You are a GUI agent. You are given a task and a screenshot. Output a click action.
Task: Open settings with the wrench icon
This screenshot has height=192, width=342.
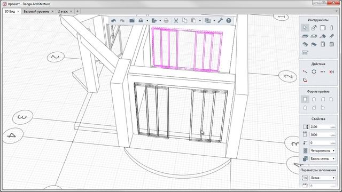[220, 21]
